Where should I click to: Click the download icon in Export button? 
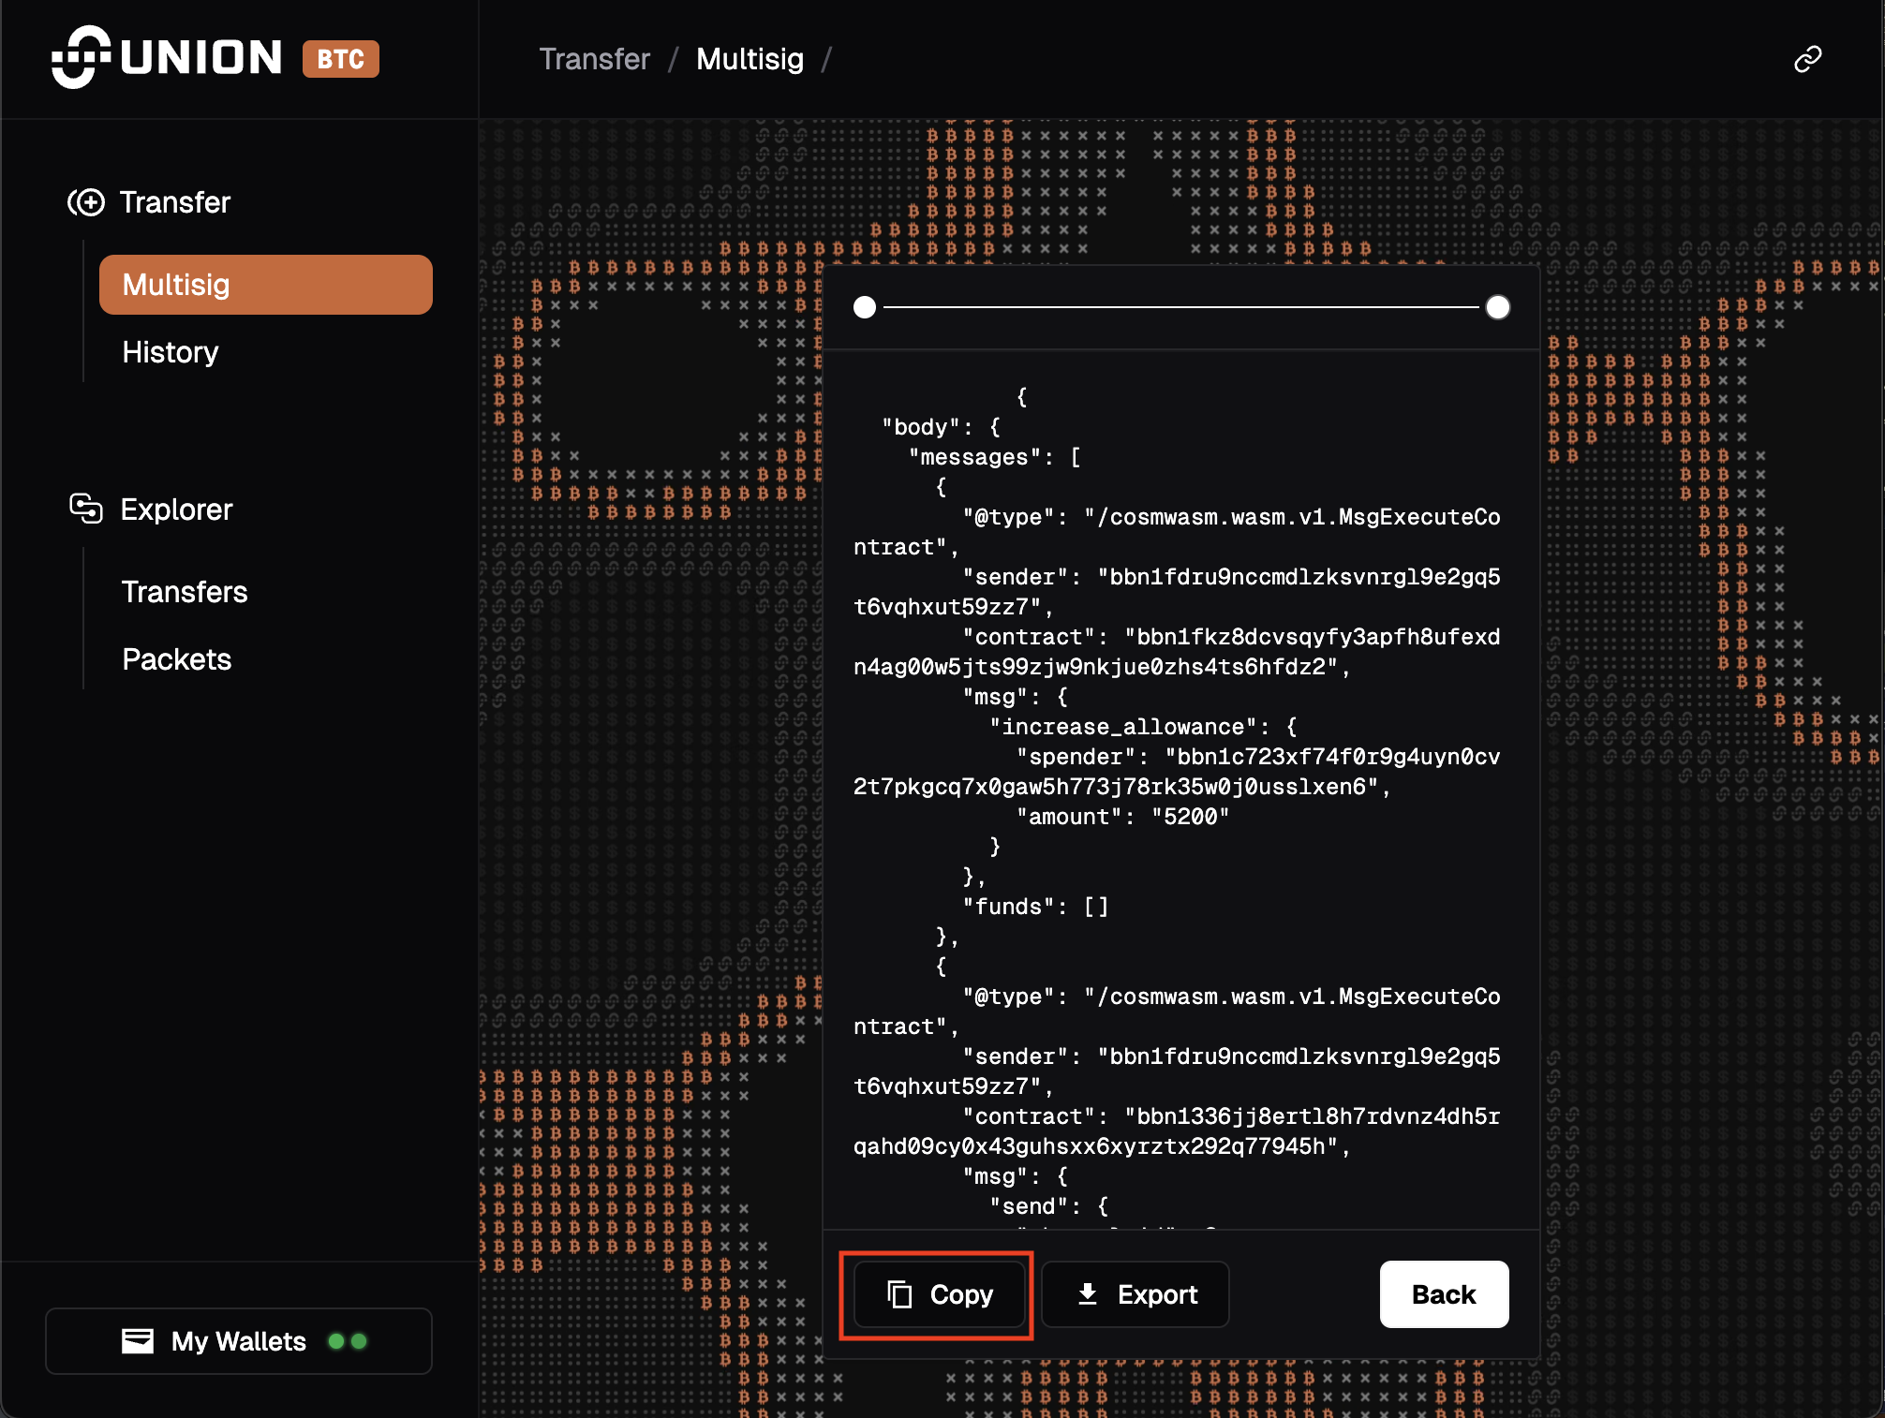(x=1087, y=1294)
